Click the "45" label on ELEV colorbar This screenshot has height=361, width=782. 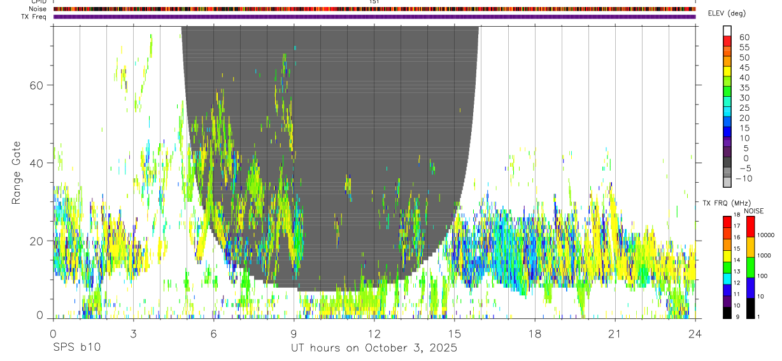coord(744,67)
